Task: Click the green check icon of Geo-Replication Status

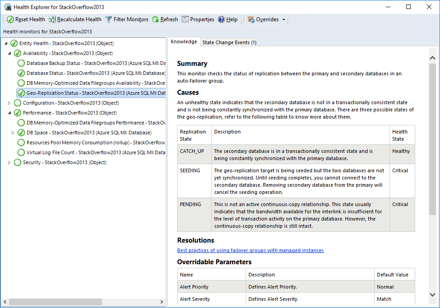Action: click(x=21, y=93)
